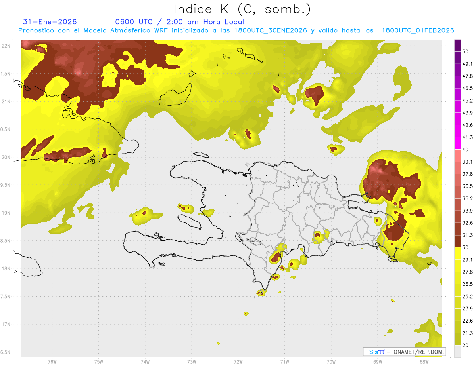Viewport: 476px width, 367px height.
Task: Click the colorbar value '49.1'
Action: (x=467, y=64)
